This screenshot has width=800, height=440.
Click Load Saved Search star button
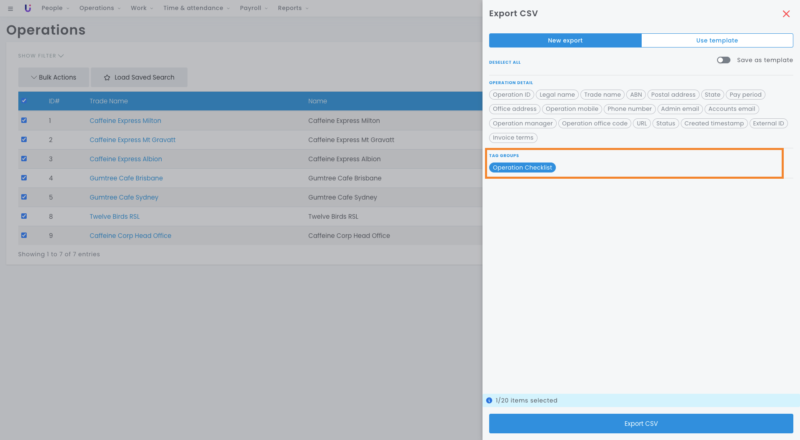(139, 77)
